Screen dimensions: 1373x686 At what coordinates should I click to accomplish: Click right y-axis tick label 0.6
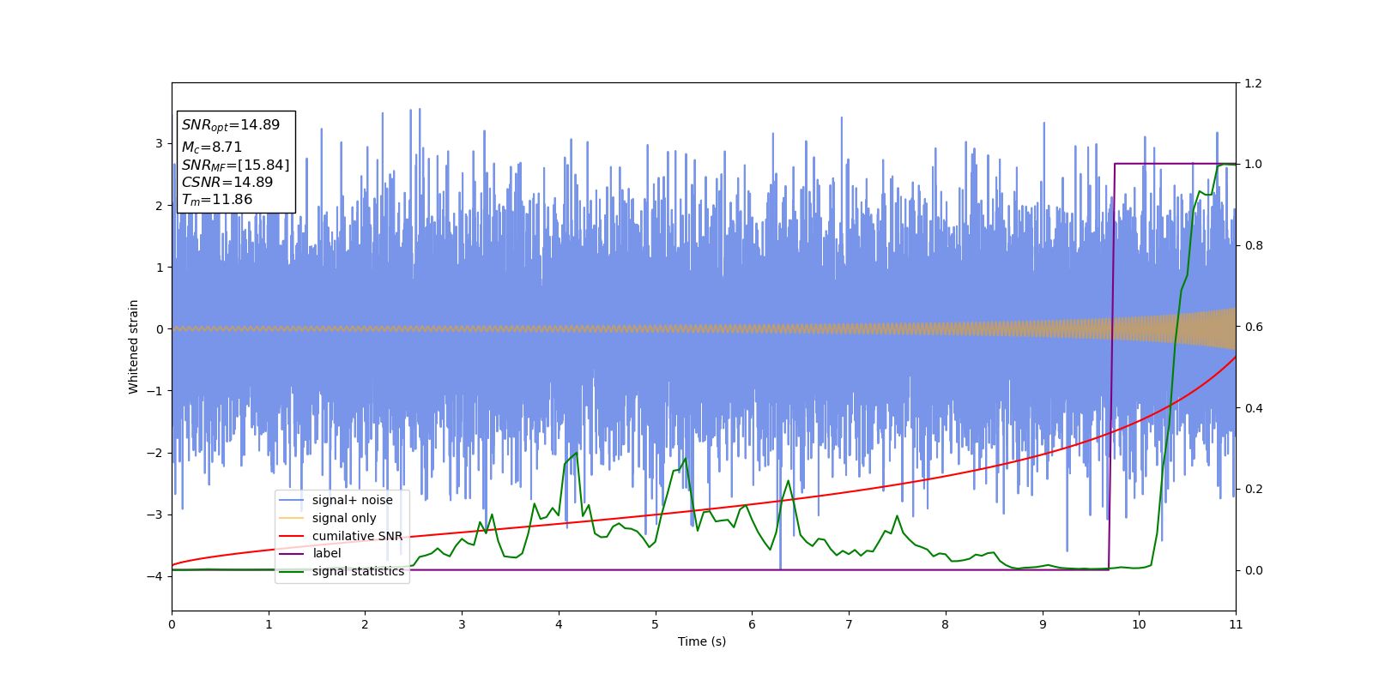point(1254,327)
